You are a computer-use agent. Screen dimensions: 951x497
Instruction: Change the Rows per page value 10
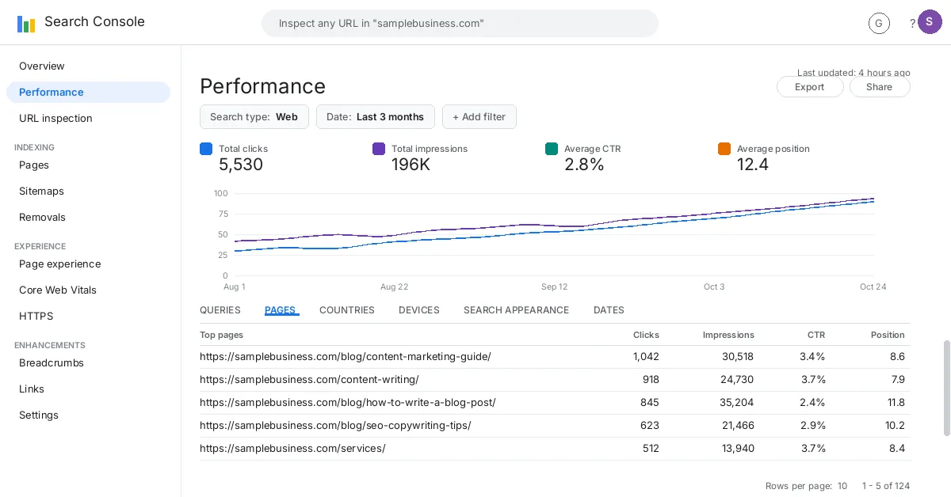(842, 486)
